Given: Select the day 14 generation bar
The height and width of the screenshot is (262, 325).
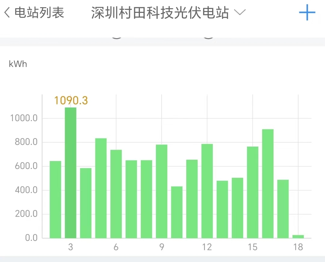Looking at the screenshot, I should click(x=237, y=208).
